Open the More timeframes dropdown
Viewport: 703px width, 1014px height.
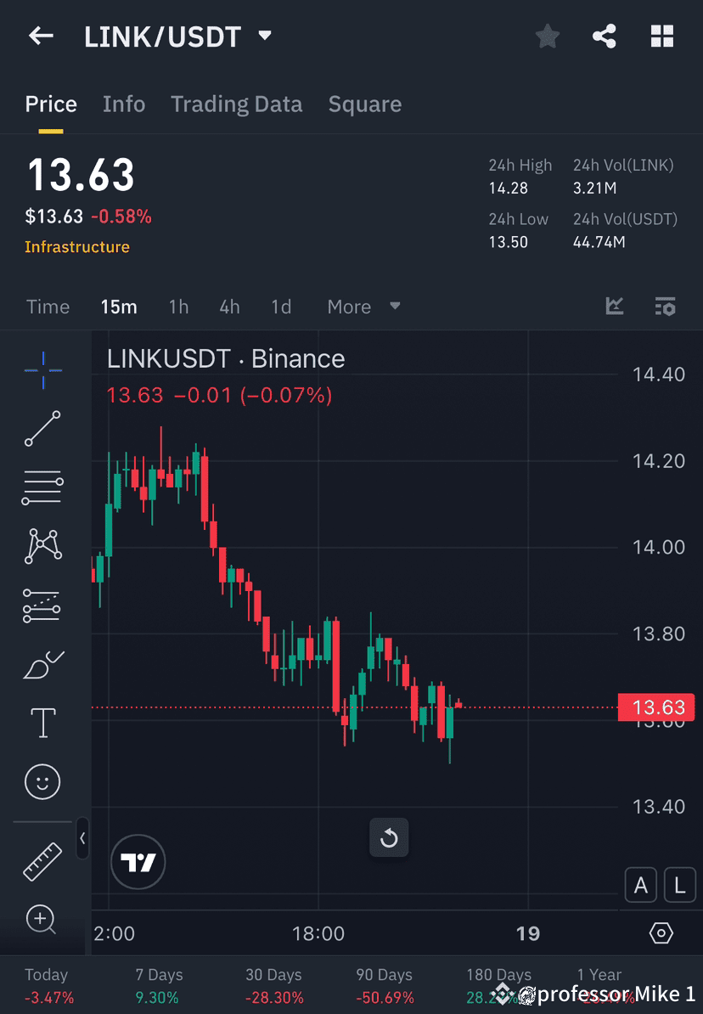pyautogui.click(x=363, y=307)
